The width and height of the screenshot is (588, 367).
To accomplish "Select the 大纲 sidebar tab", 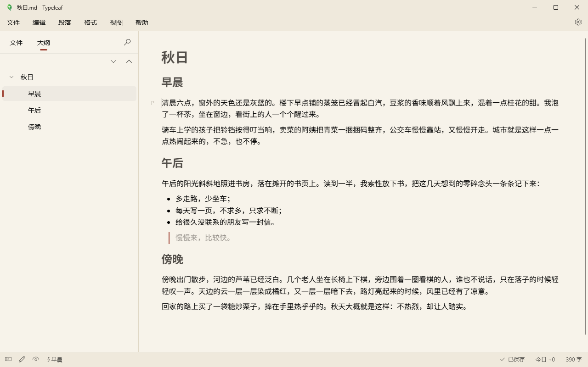I will pyautogui.click(x=44, y=43).
